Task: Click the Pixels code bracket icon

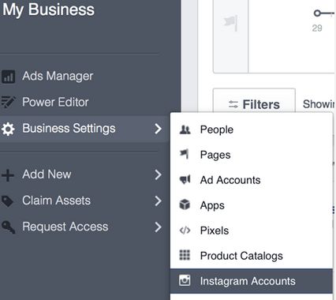Action: pyautogui.click(x=185, y=231)
